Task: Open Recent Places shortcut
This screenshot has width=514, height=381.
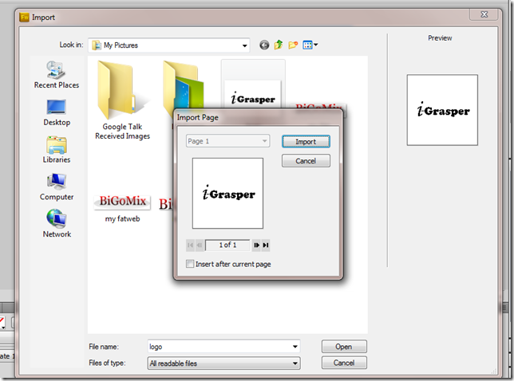Action: tap(57, 74)
